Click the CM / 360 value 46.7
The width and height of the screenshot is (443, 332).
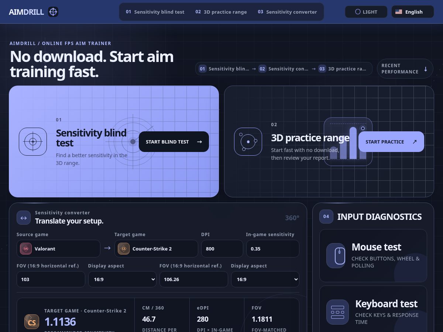pyautogui.click(x=149, y=319)
